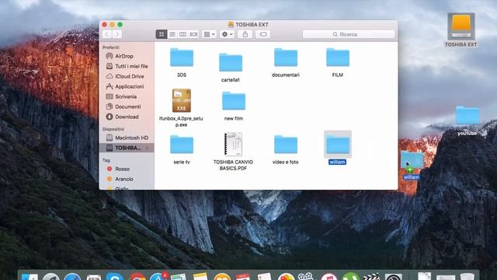
Task: Open Google Chrome from the Dock
Action: pos(137,277)
